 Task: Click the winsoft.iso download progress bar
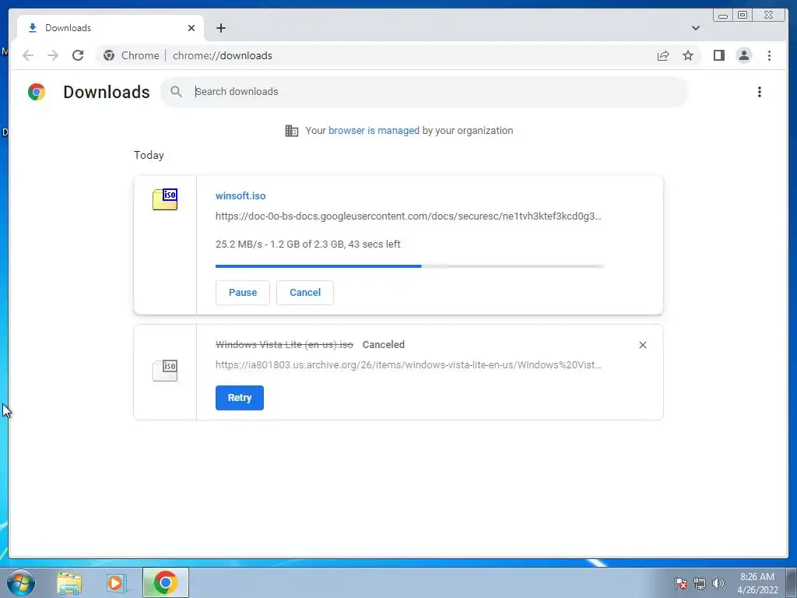[x=409, y=266]
